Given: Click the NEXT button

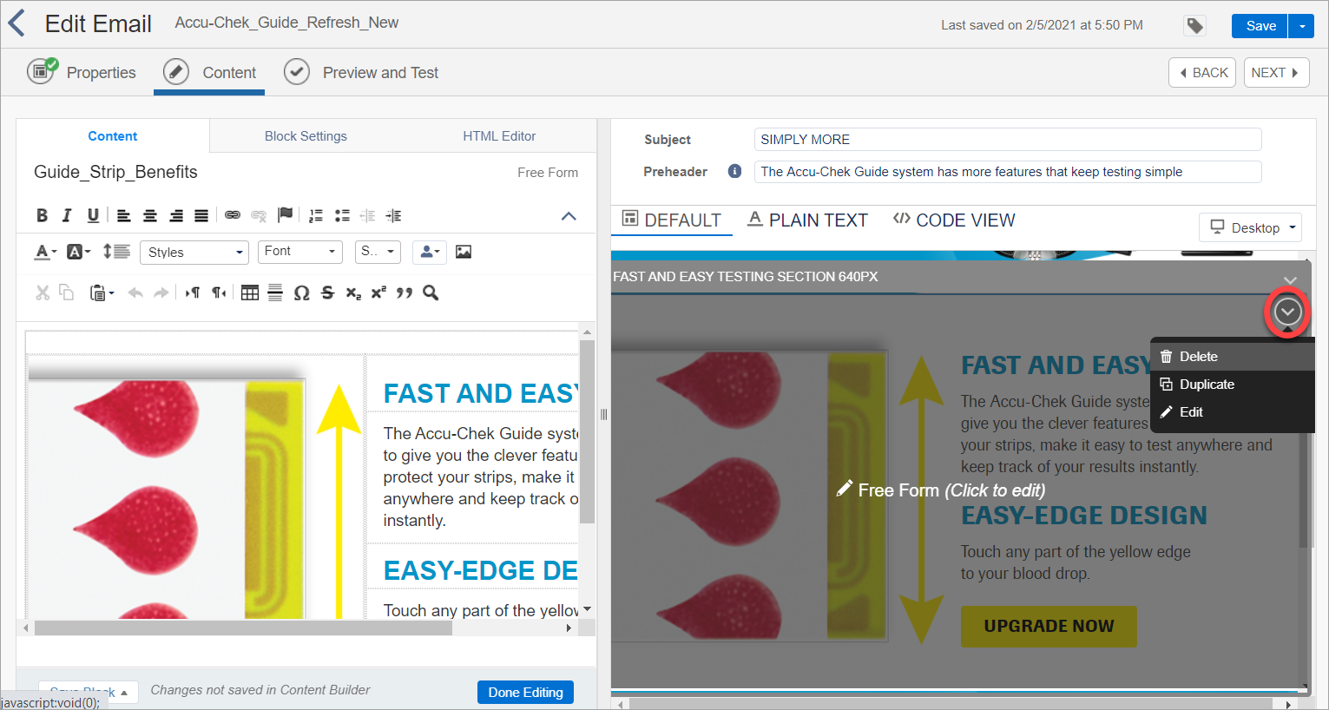Looking at the screenshot, I should (x=1276, y=73).
